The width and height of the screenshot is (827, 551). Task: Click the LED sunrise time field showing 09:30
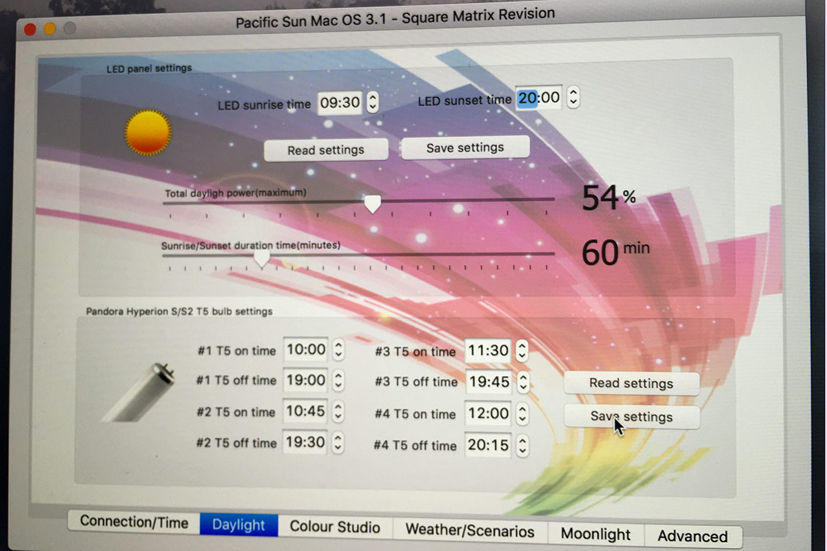click(x=340, y=103)
